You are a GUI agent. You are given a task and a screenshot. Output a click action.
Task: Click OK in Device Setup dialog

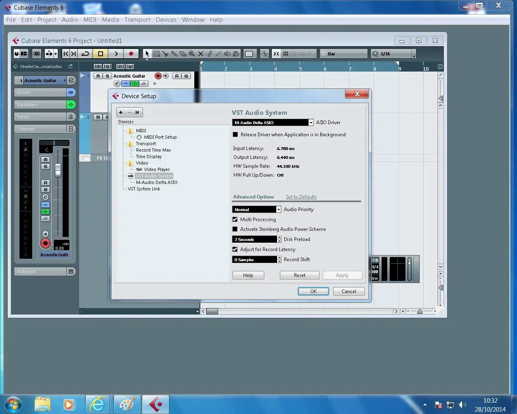[313, 291]
